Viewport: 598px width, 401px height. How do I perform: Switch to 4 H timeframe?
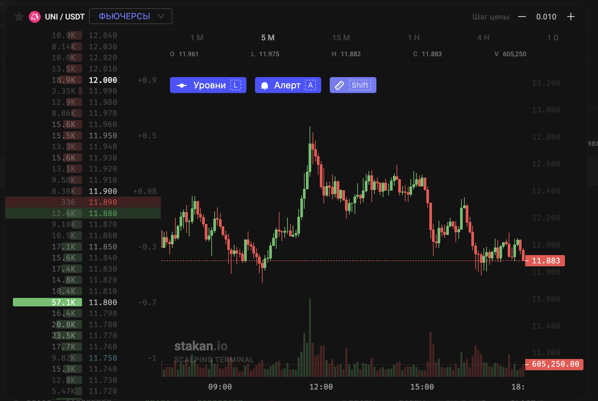click(483, 38)
